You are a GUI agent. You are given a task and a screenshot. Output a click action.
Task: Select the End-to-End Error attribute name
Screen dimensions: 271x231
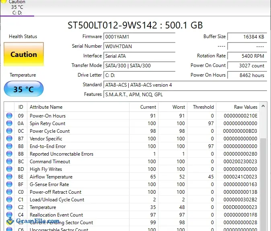[48, 146]
